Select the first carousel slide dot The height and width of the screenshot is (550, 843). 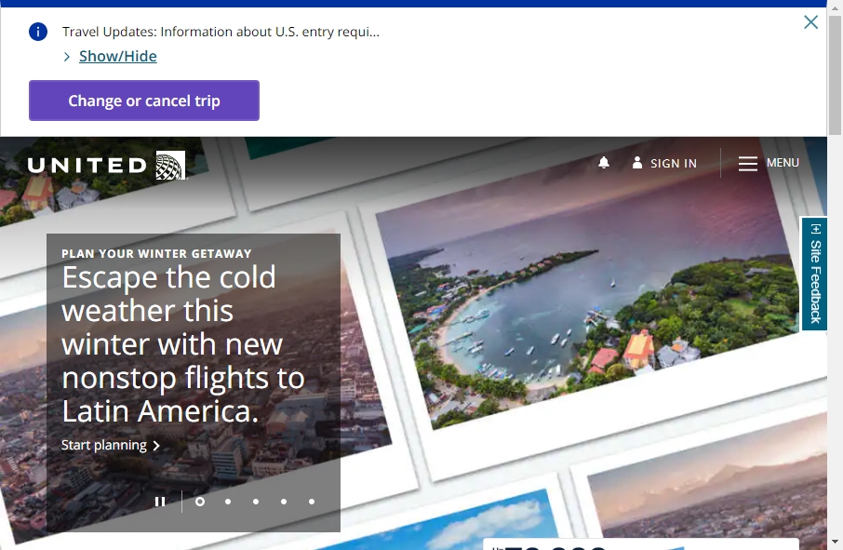[x=200, y=502]
